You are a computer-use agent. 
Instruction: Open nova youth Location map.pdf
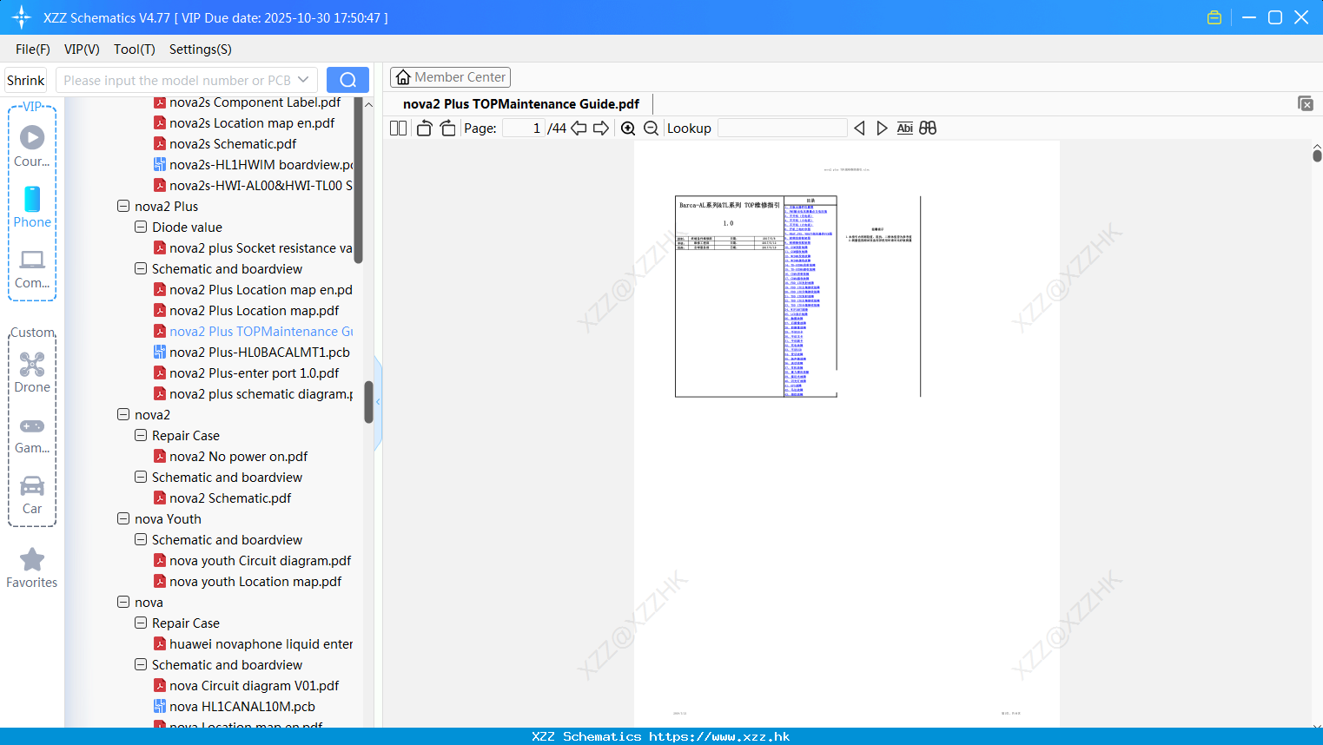click(255, 582)
